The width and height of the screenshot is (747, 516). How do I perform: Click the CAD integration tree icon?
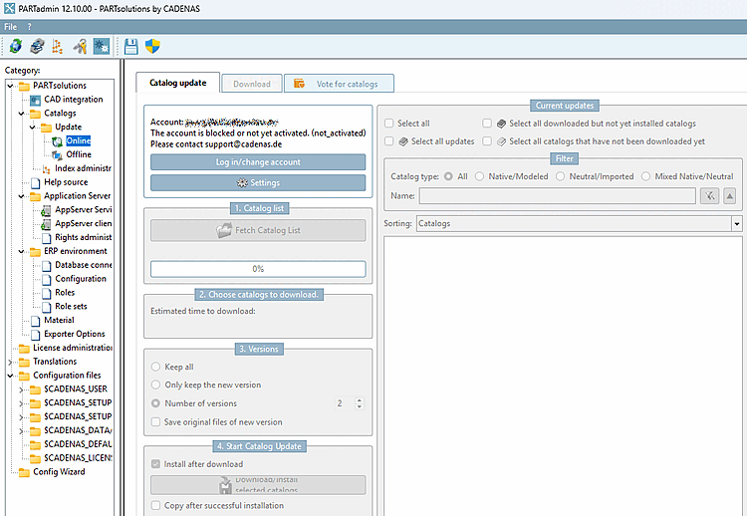[x=35, y=100]
